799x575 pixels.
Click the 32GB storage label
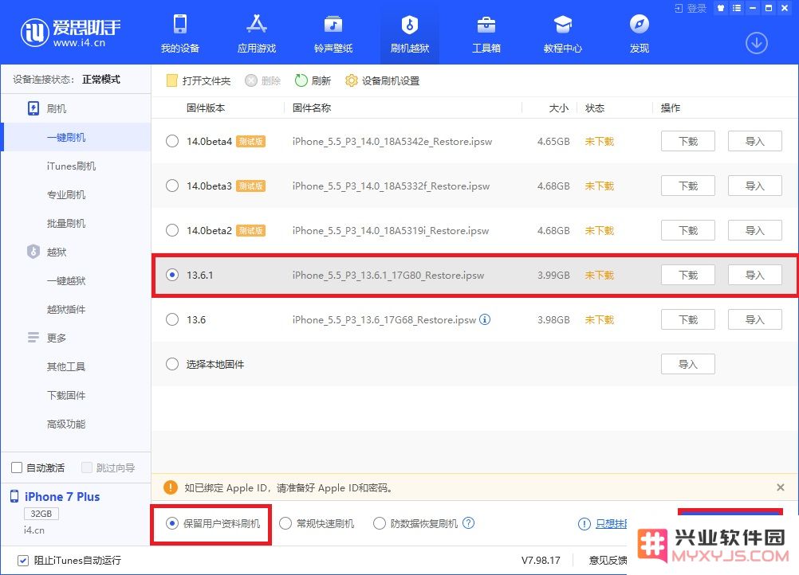click(41, 514)
